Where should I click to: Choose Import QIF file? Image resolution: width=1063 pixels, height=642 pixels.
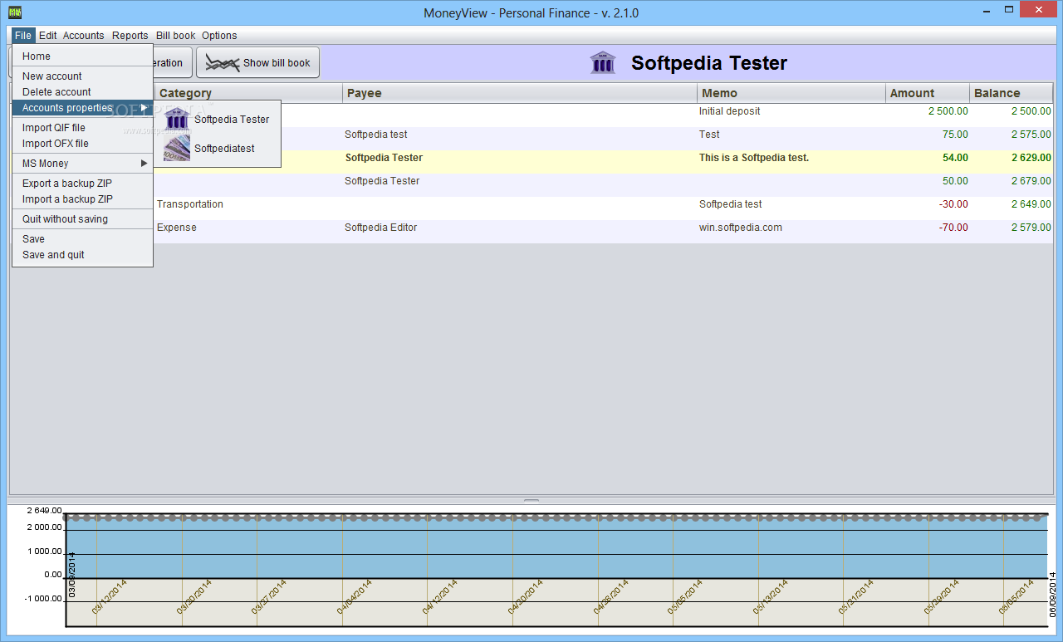82,127
